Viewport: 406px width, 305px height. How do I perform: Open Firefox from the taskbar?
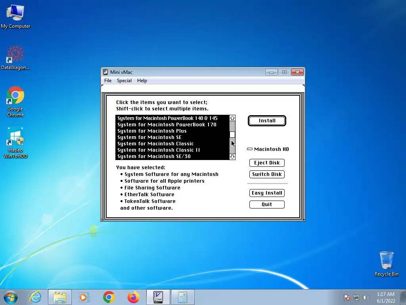click(133, 297)
